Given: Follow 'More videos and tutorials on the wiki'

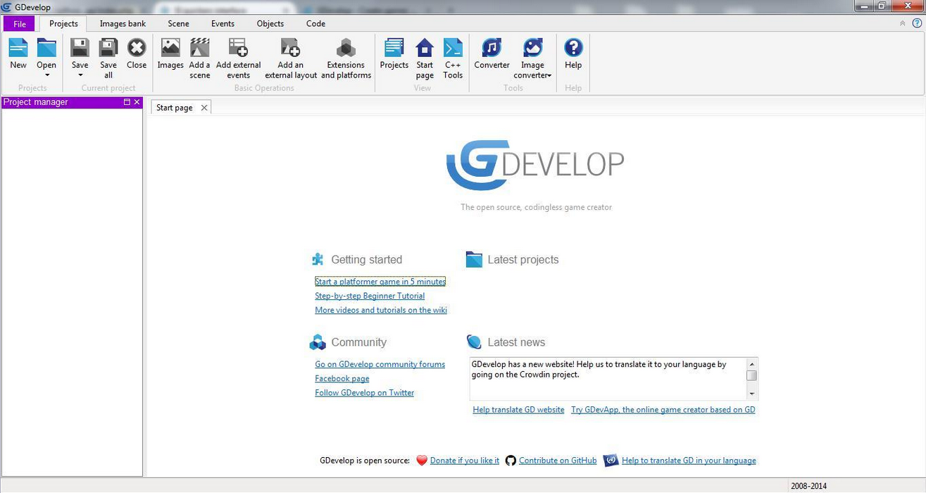Looking at the screenshot, I should (381, 310).
